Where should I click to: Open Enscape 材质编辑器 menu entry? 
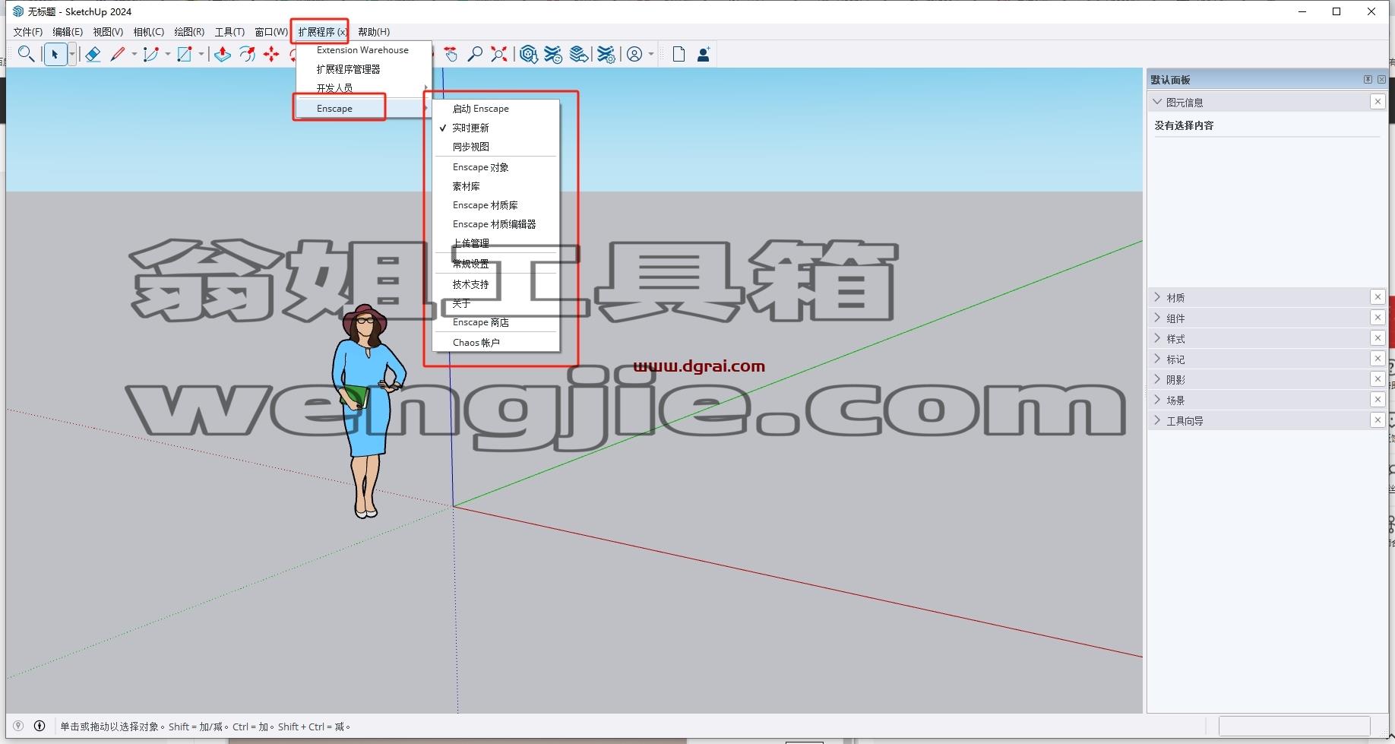pos(496,224)
